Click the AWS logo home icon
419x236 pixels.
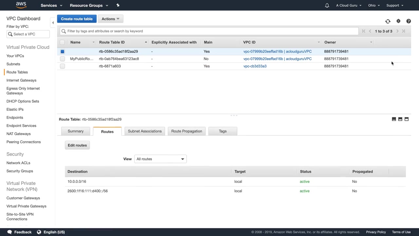(x=21, y=5)
